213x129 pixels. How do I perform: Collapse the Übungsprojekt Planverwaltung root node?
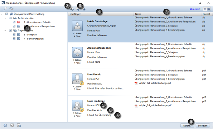coord(2,14)
